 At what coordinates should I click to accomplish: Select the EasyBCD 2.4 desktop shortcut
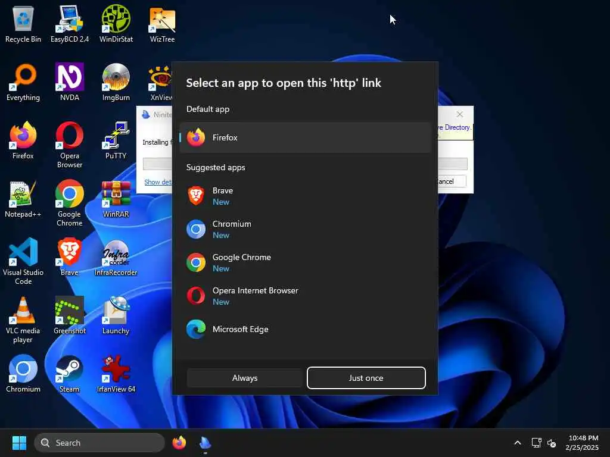69,24
